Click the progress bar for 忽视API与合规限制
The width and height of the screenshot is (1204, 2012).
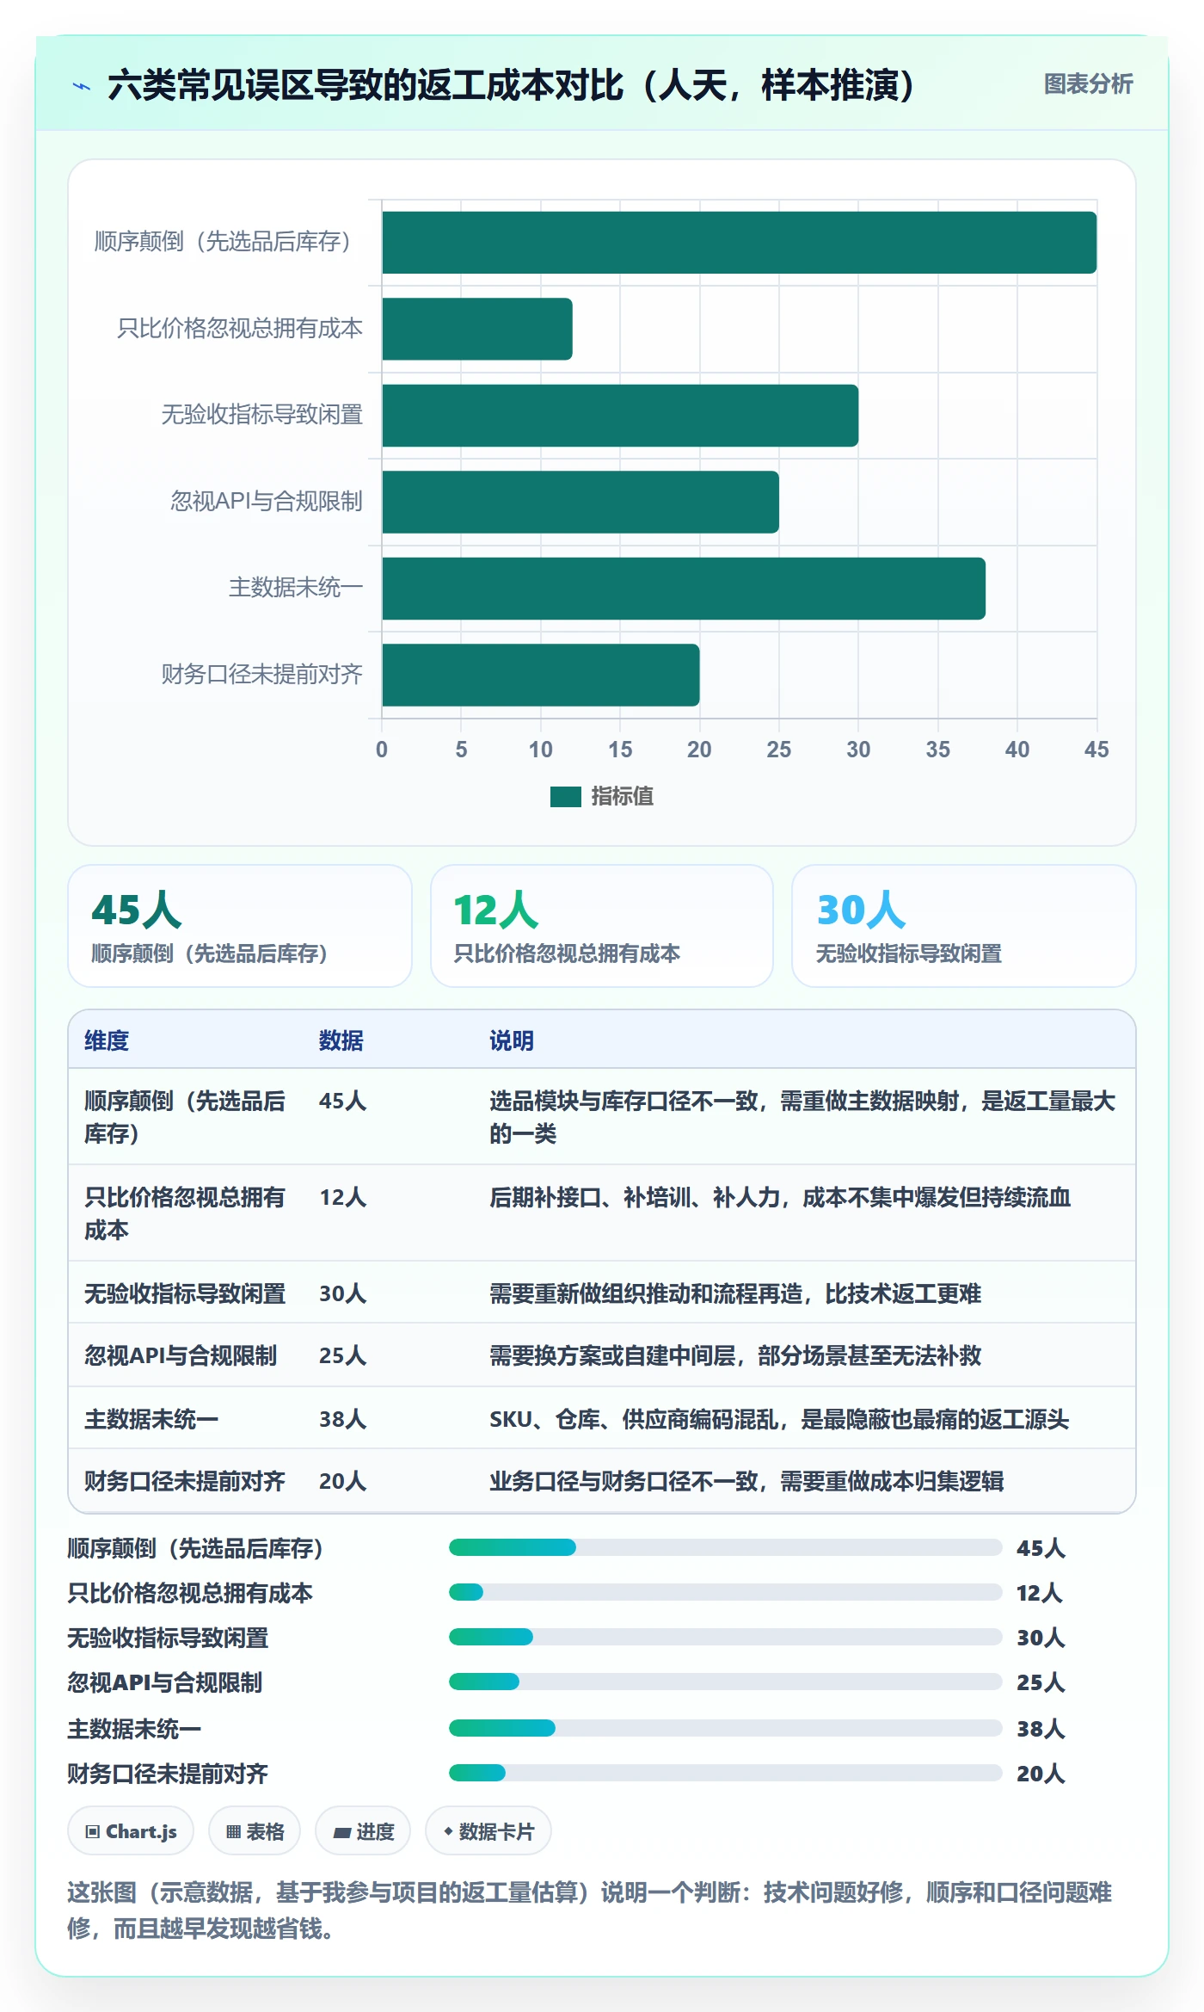(725, 1682)
